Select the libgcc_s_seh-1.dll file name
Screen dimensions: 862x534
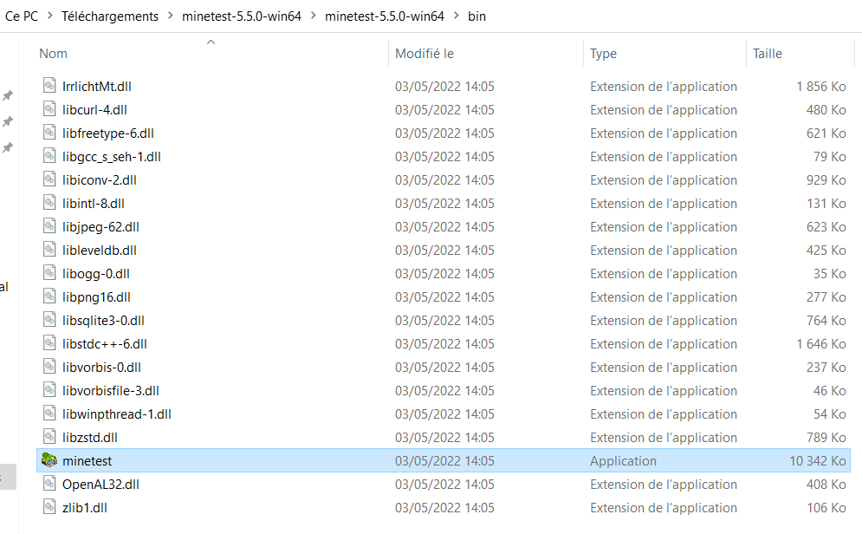(x=112, y=157)
